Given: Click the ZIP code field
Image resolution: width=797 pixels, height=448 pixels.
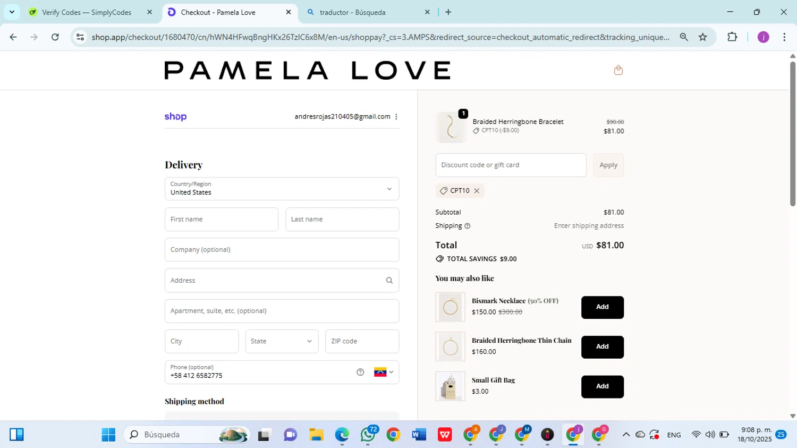Looking at the screenshot, I should point(362,342).
